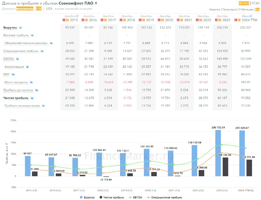This screenshot has width=261, height=200.
Task: Open the PDF report icon for 2023
Action: tap(216, 20)
